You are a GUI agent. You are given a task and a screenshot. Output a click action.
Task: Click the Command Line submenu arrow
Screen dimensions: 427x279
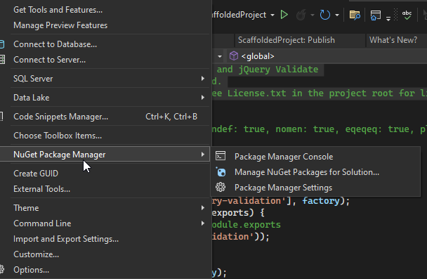202,223
